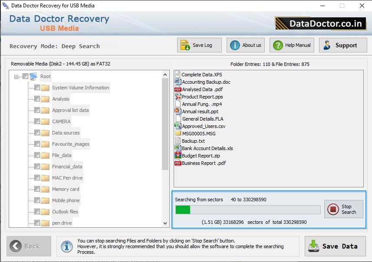This screenshot has height=262, width=372.
Task: Click the Analysed Data .pdf file icon
Action: tap(178, 89)
